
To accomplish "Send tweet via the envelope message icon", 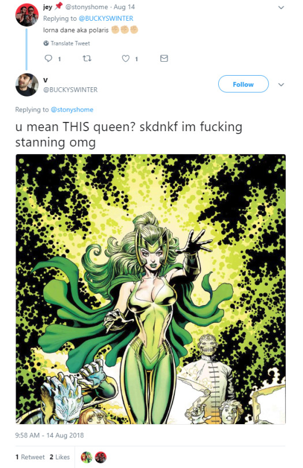I will pyautogui.click(x=164, y=58).
